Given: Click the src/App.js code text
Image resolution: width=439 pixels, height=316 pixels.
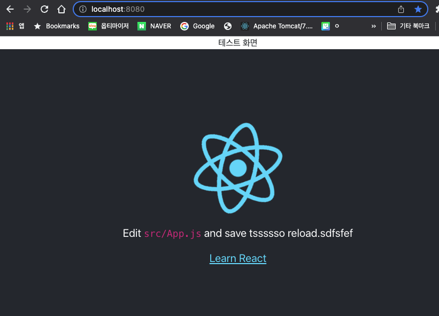Looking at the screenshot, I should (173, 234).
